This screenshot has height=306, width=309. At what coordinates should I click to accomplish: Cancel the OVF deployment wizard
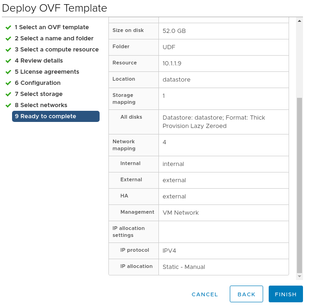click(205, 294)
